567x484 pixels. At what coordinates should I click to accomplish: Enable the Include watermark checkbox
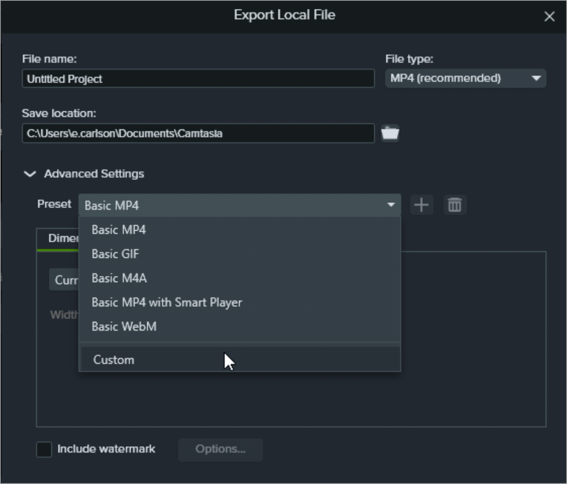point(44,449)
